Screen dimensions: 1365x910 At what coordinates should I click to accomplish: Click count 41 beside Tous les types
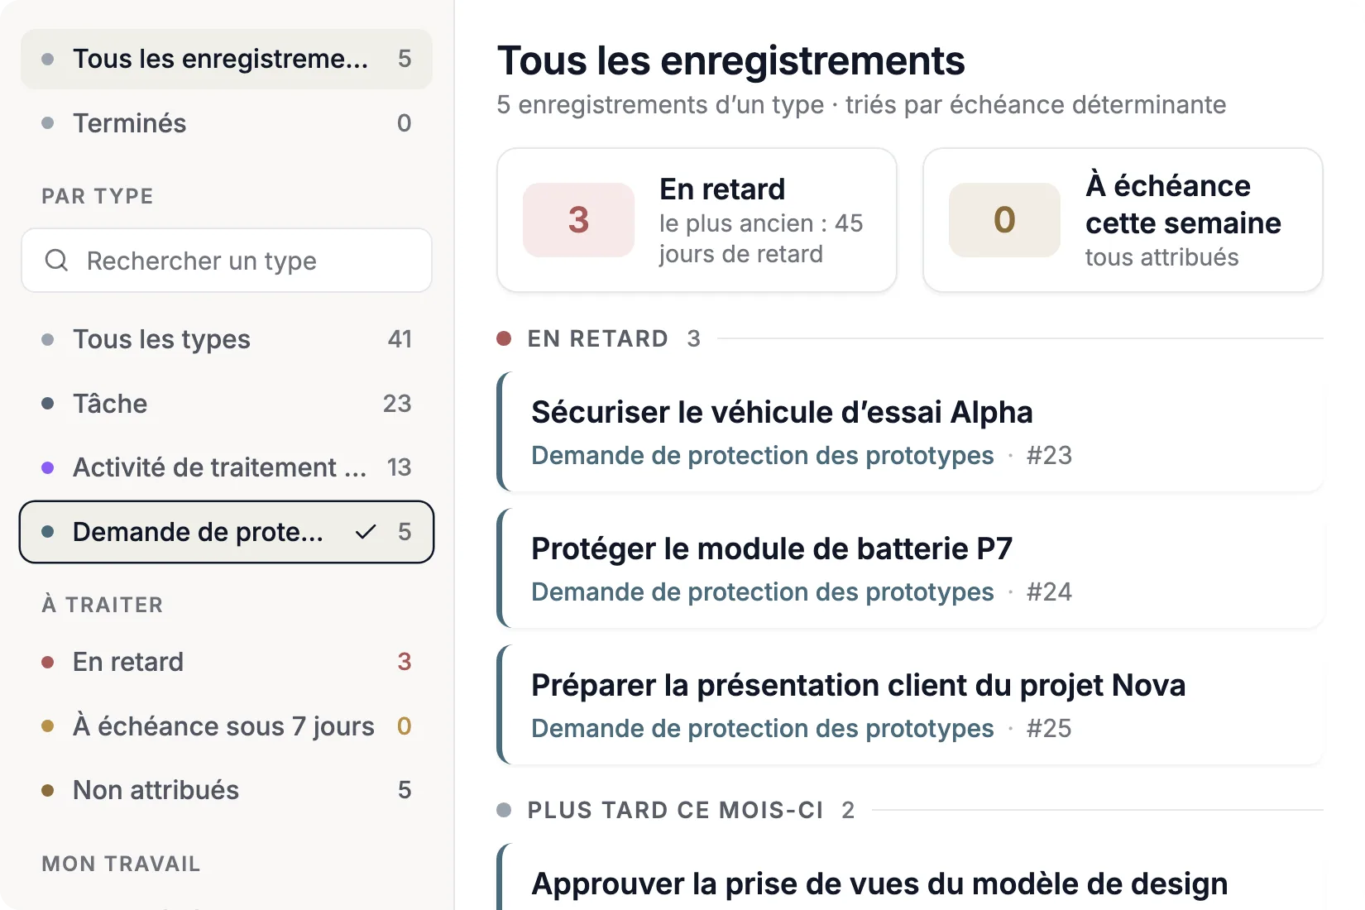[400, 339]
